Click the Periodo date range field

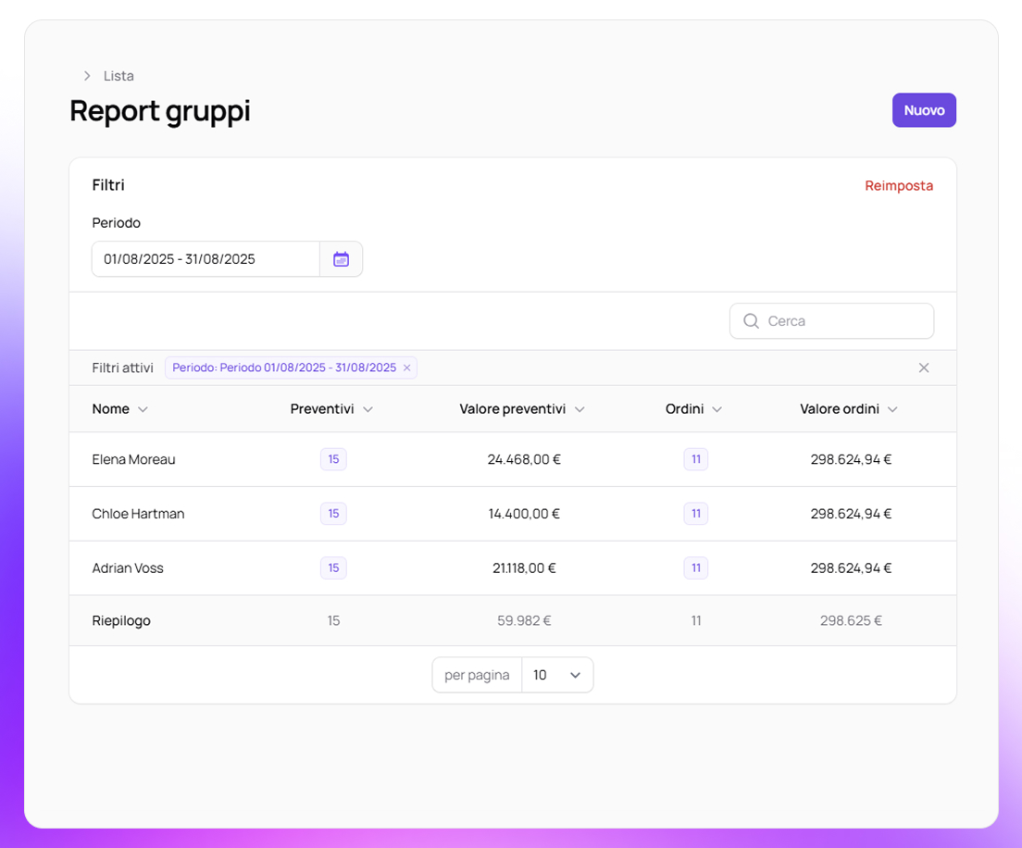(206, 259)
